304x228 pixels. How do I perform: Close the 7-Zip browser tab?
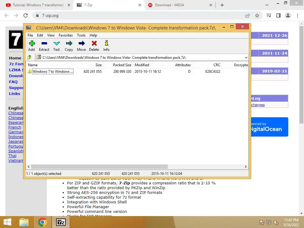(x=140, y=5)
